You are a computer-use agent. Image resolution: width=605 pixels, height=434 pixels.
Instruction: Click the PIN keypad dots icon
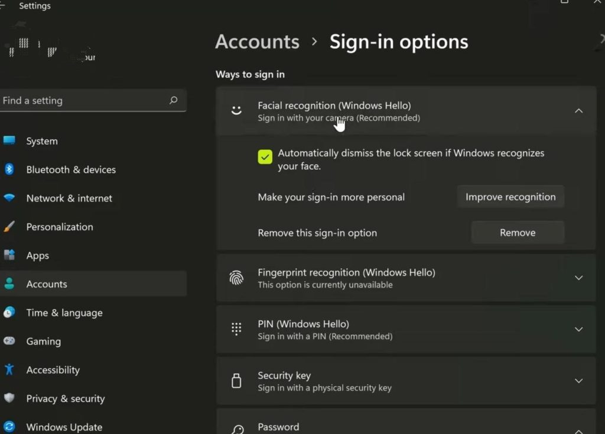click(x=236, y=329)
